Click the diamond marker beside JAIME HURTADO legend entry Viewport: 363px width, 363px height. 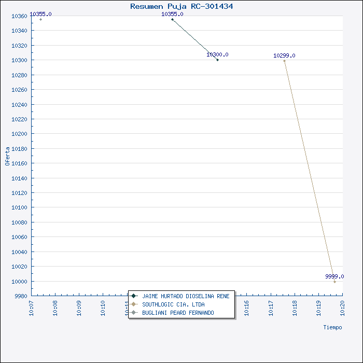[134, 296]
